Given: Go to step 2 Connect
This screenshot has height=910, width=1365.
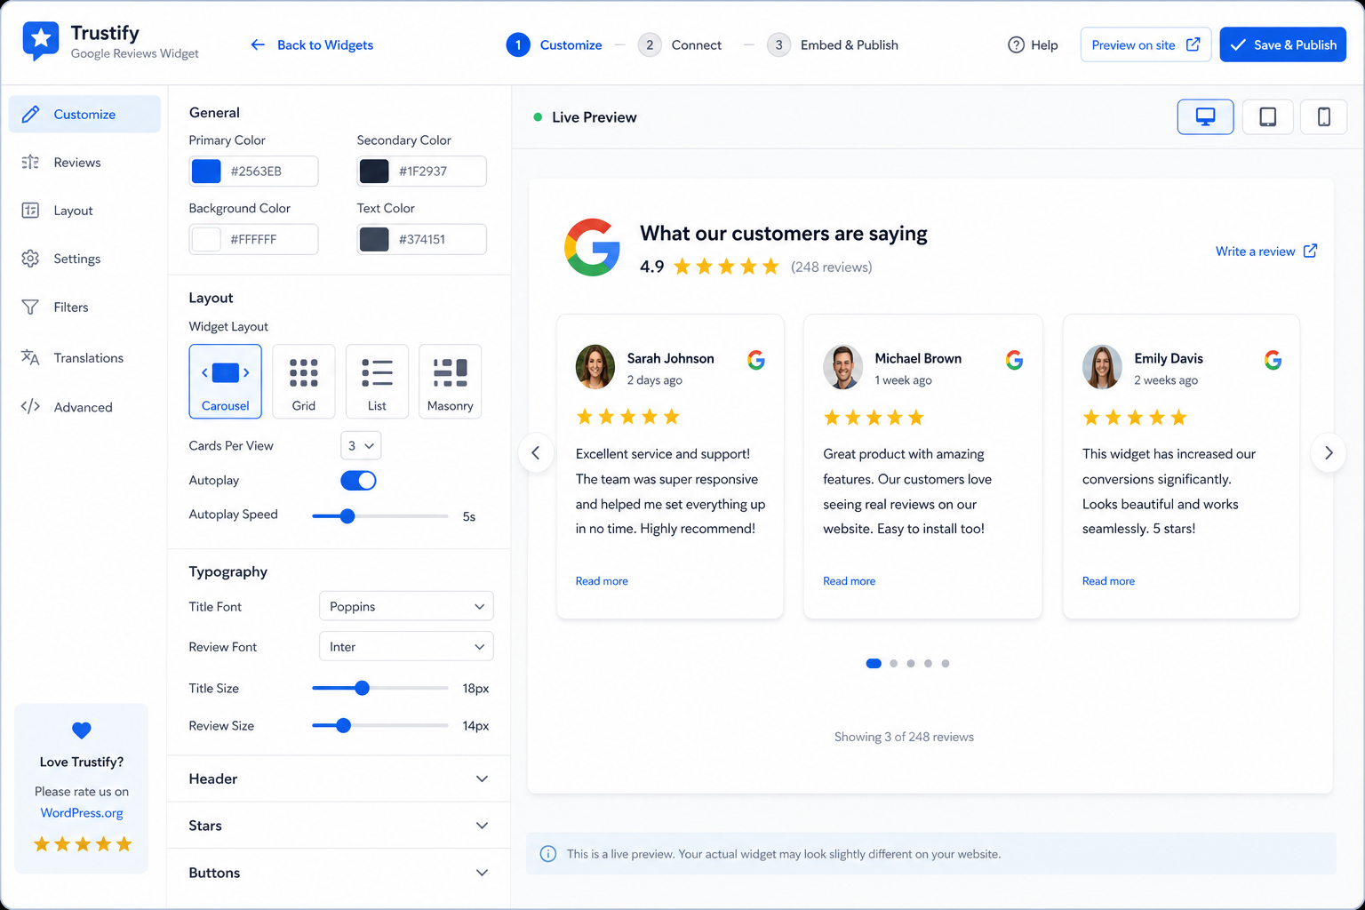Looking at the screenshot, I should pyautogui.click(x=680, y=44).
